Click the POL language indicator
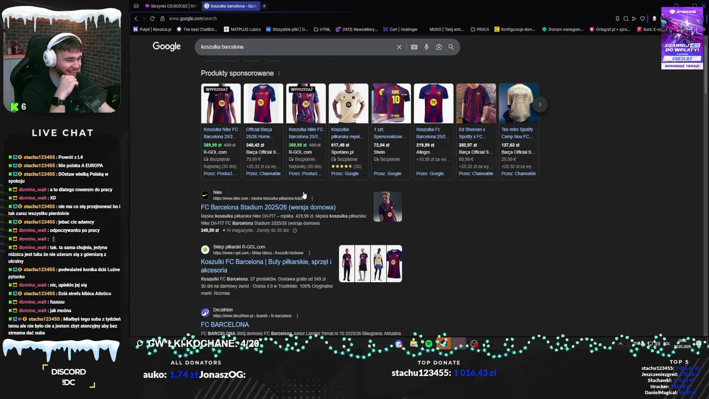Image resolution: width=709 pixels, height=399 pixels. 666,344
